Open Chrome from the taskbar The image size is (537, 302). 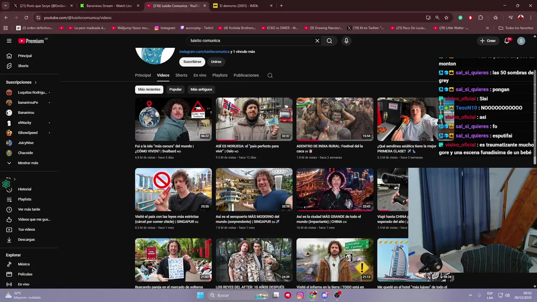(x=313, y=295)
